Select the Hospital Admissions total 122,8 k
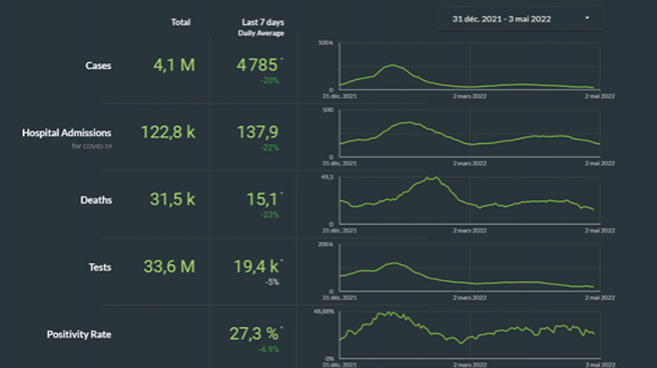 pyautogui.click(x=168, y=132)
